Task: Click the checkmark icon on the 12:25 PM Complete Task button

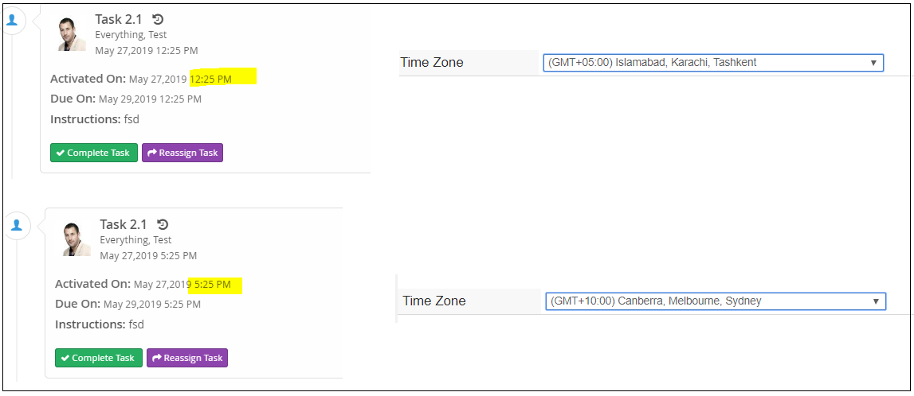Action: click(x=60, y=153)
